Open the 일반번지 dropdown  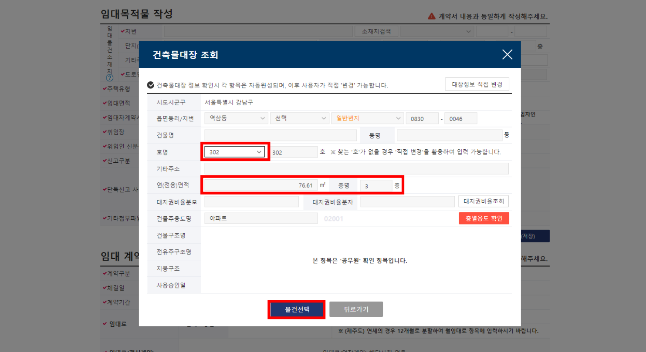pyautogui.click(x=367, y=118)
